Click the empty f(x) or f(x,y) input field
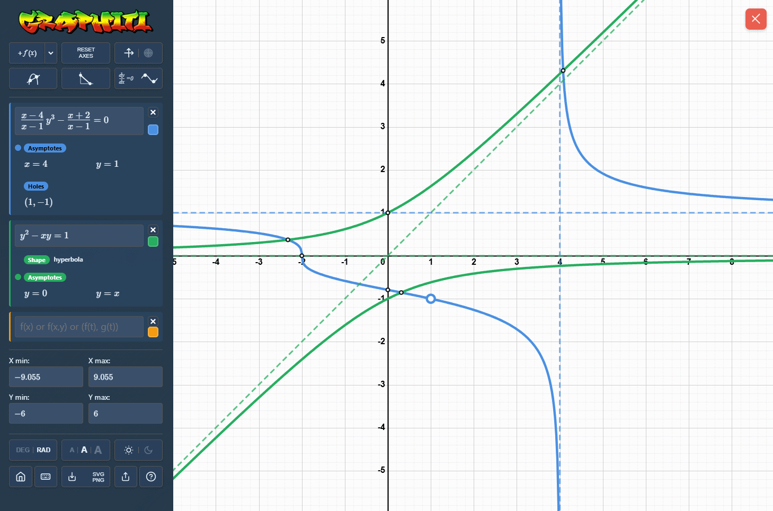Viewport: 773px width, 511px height. click(79, 327)
